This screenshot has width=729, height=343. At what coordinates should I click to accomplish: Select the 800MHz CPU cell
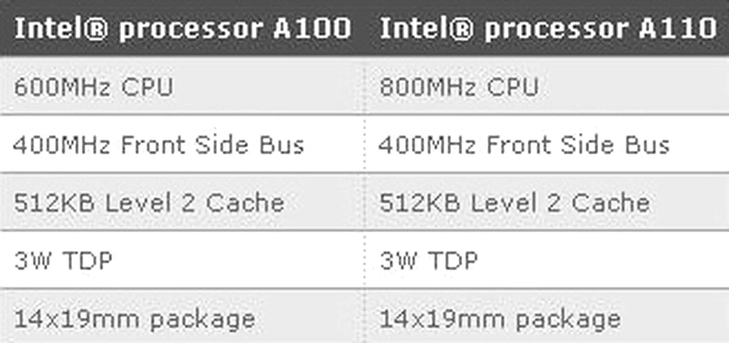tap(547, 86)
